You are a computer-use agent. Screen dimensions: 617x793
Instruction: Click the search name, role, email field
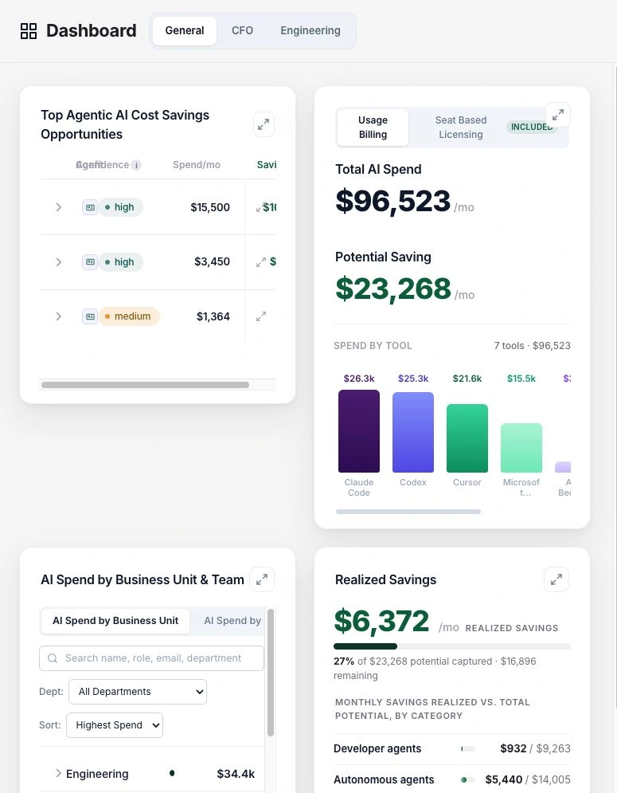[151, 658]
